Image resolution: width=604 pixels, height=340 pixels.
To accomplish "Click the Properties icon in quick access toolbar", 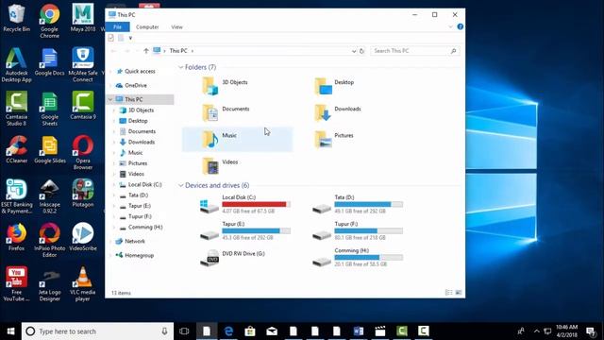I will pos(111,38).
